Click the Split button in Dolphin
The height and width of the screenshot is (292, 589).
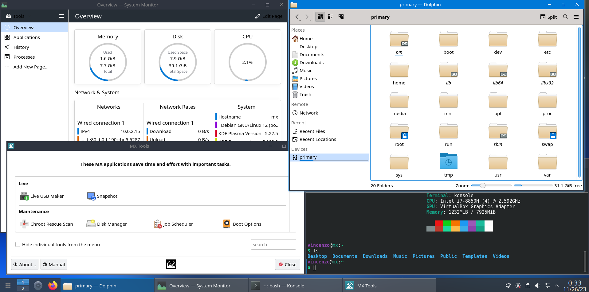pos(548,17)
